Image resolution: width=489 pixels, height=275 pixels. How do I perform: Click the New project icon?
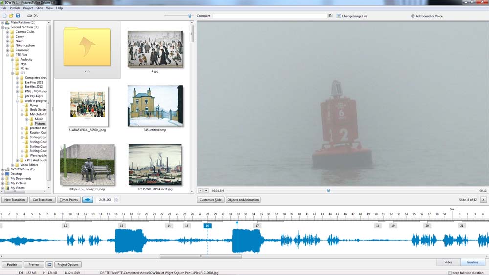(x=4, y=16)
